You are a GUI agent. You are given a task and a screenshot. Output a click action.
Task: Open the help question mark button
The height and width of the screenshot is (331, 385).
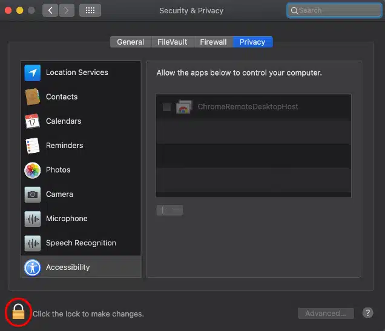pos(367,313)
